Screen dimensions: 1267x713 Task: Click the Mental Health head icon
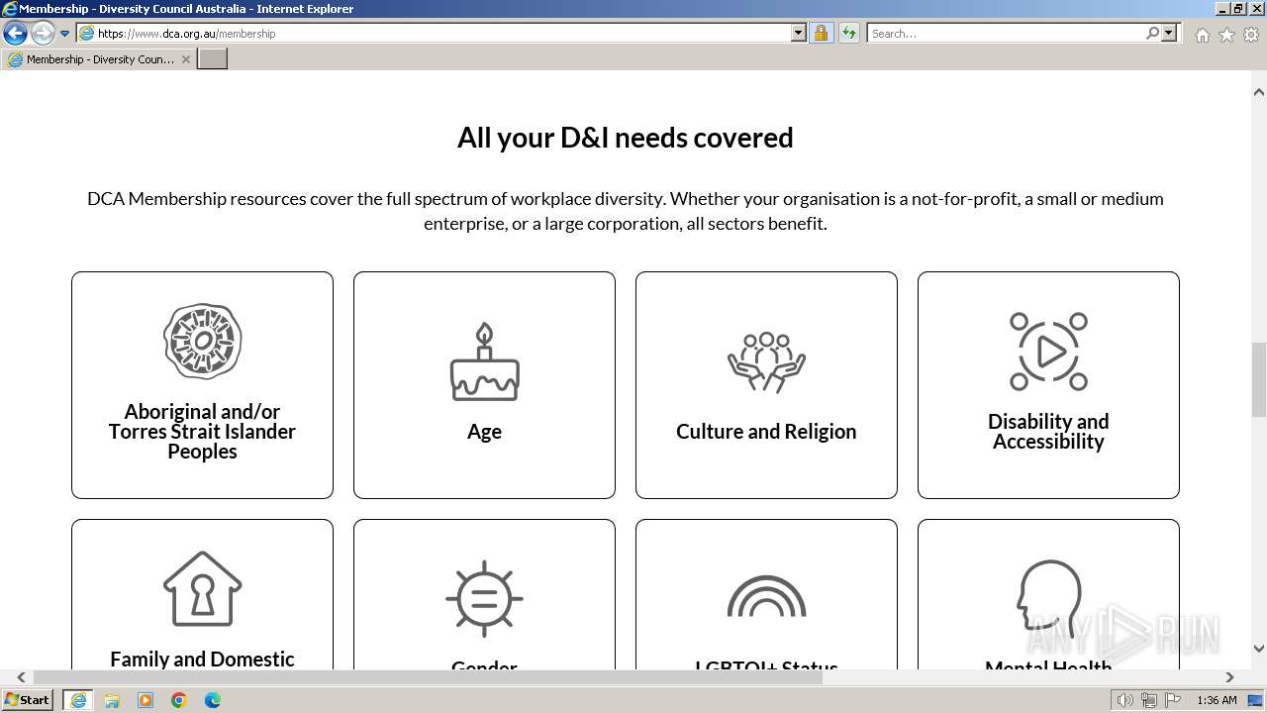1048,599
